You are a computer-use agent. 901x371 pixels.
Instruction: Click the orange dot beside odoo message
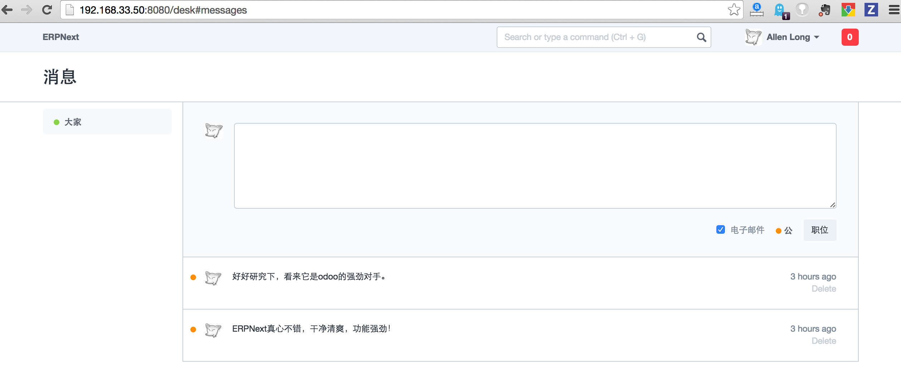coord(193,277)
